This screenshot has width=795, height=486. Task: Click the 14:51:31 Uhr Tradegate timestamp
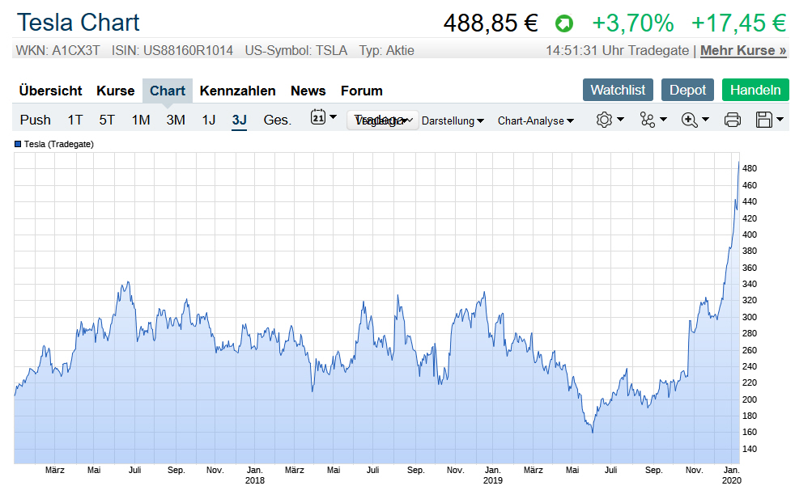pyautogui.click(x=617, y=51)
